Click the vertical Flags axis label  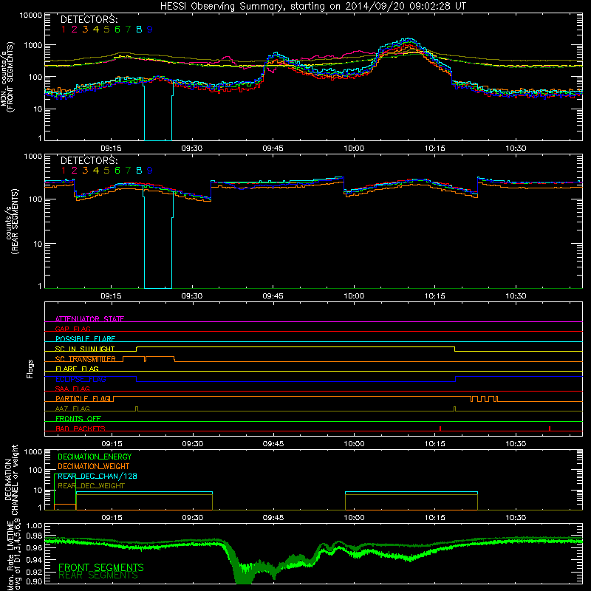[x=30, y=369]
